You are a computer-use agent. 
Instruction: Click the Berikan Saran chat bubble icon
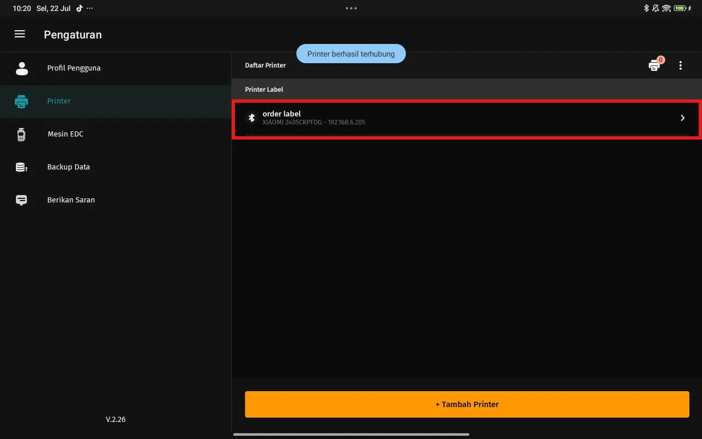coord(21,200)
